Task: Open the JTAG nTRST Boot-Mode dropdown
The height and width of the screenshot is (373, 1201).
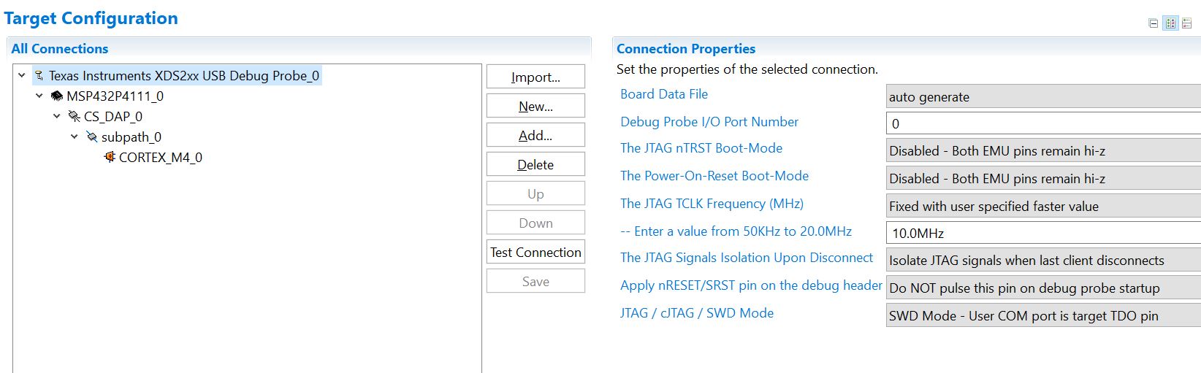Action: click(x=1042, y=151)
